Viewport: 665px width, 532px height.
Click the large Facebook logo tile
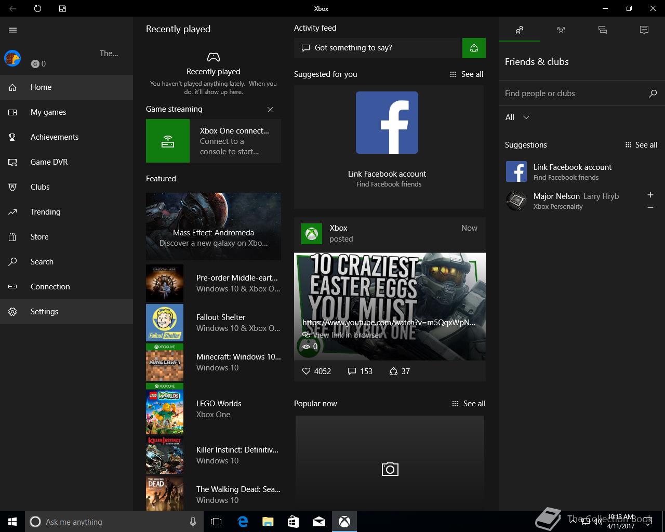(x=387, y=123)
